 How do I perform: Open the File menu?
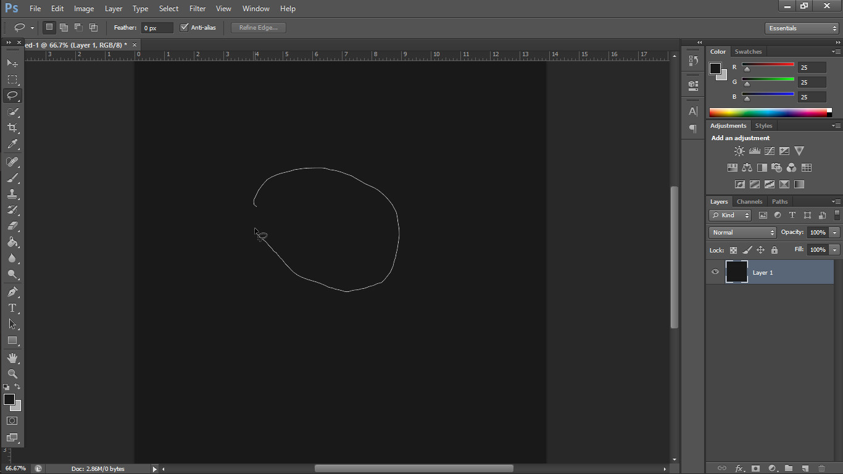[x=35, y=9]
